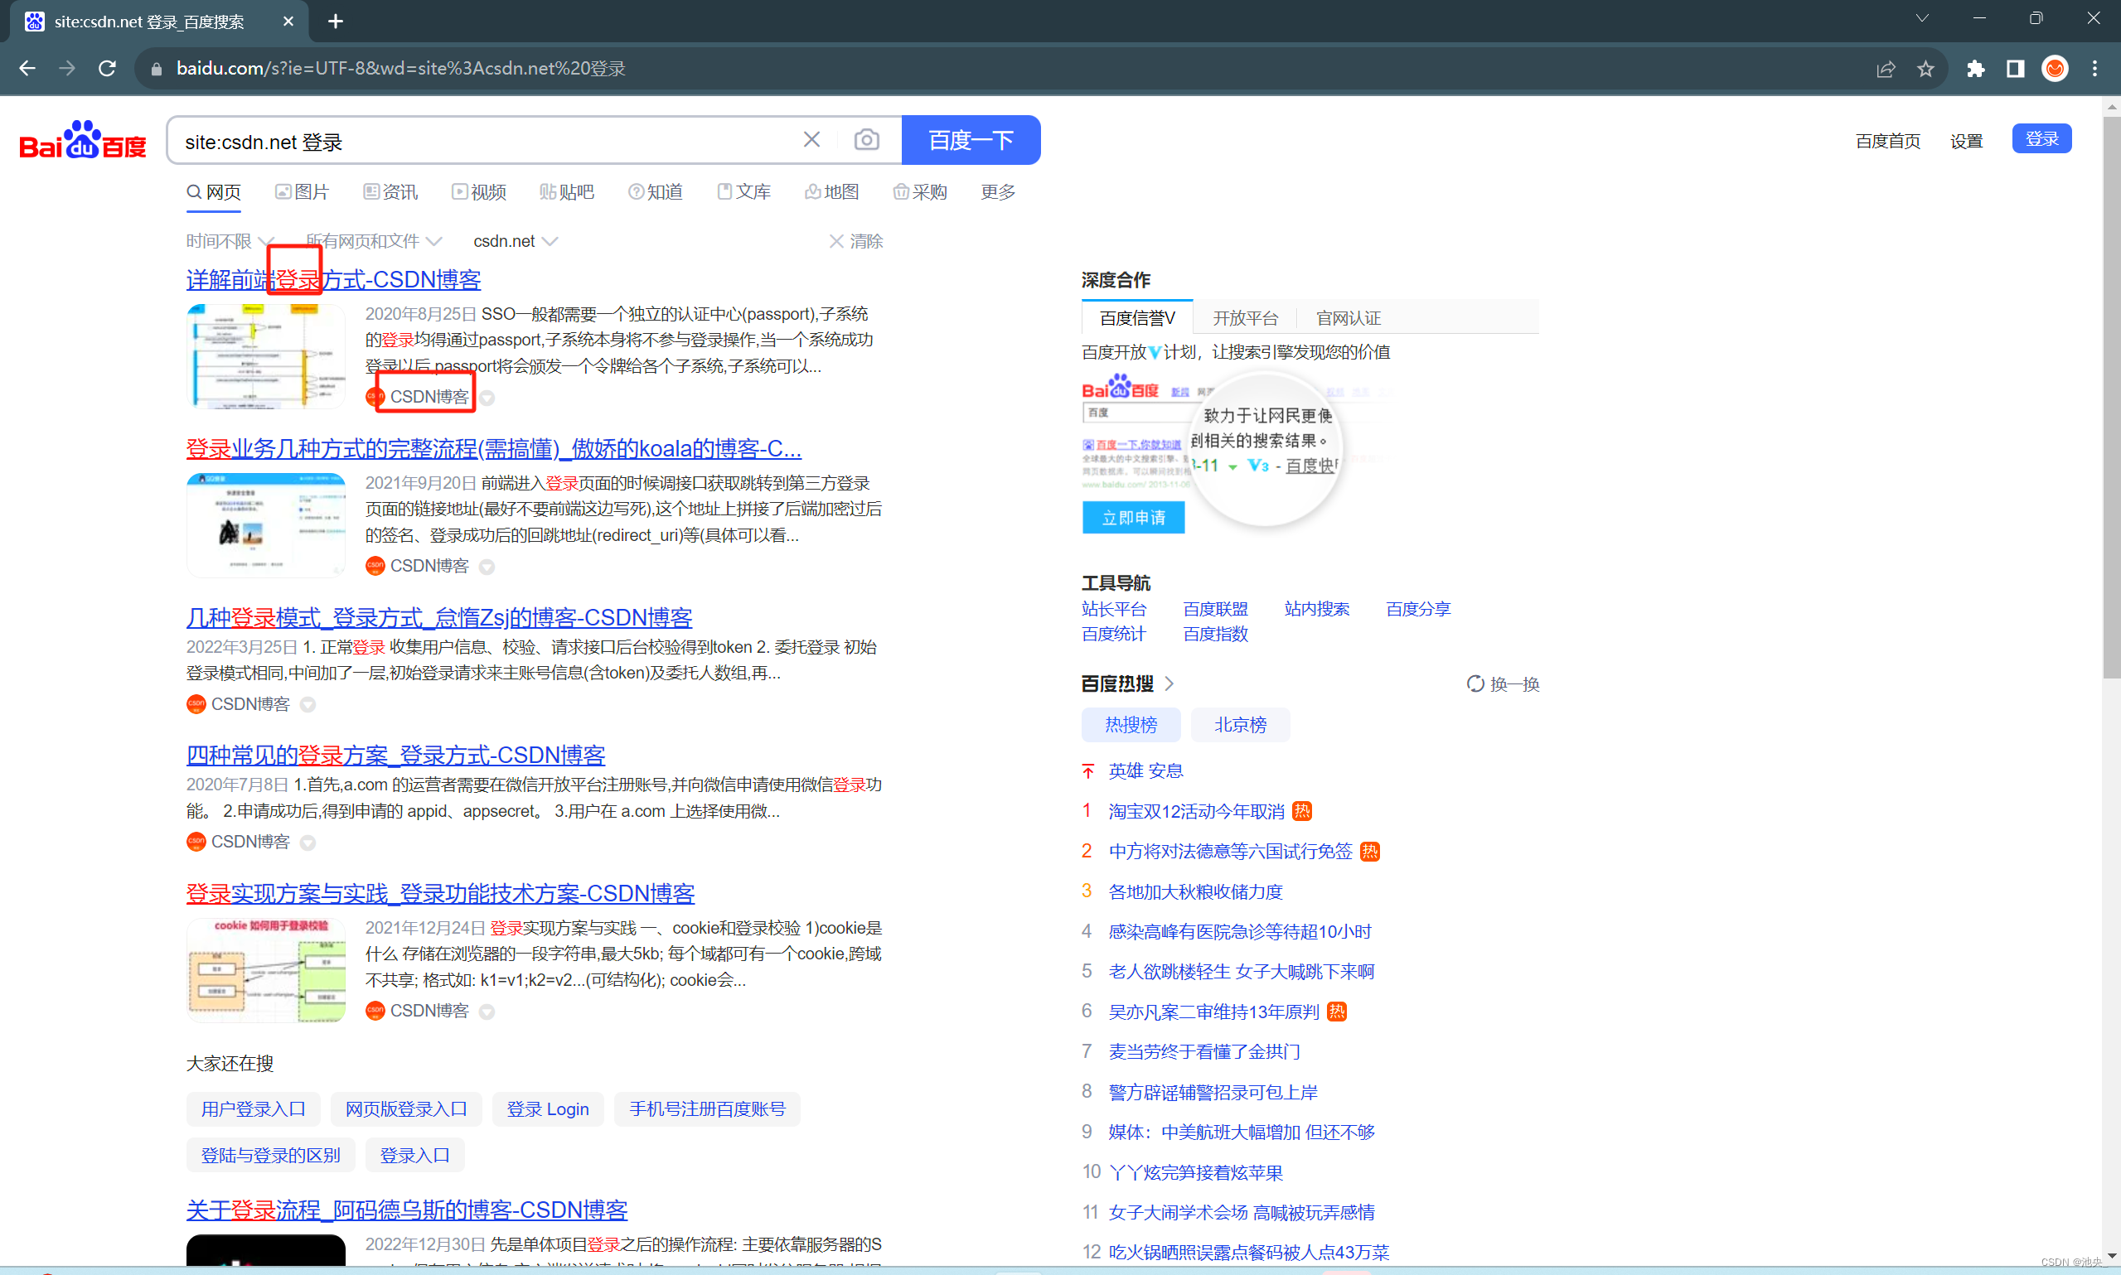This screenshot has width=2121, height=1275.
Task: Expand dropdown next to the fourth result's CSDN博客
Action: pos(307,843)
